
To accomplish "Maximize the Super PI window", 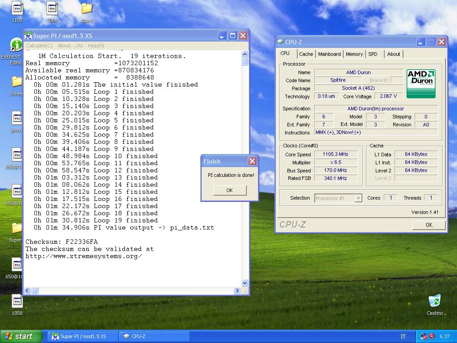I will point(233,36).
